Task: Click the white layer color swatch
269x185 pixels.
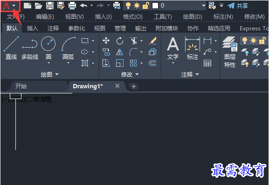Action: [x=155, y=6]
